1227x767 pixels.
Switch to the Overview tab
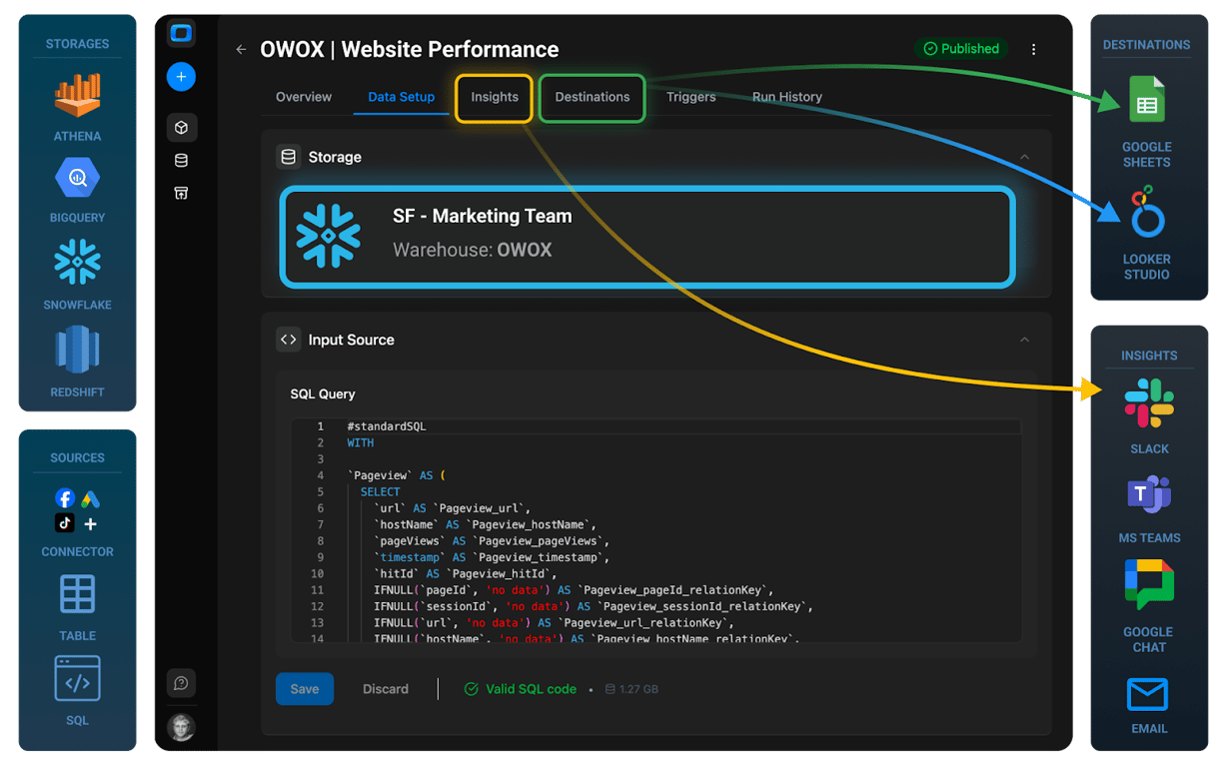click(x=304, y=97)
